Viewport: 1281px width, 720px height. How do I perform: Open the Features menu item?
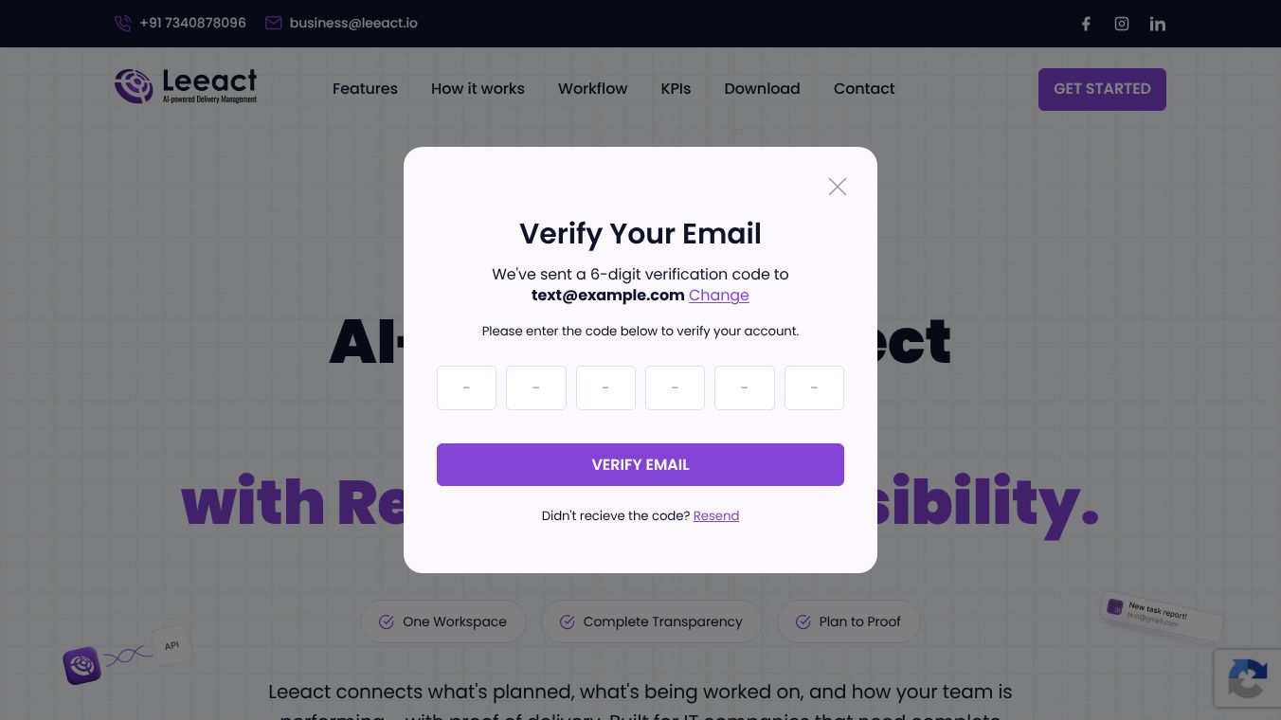(365, 88)
